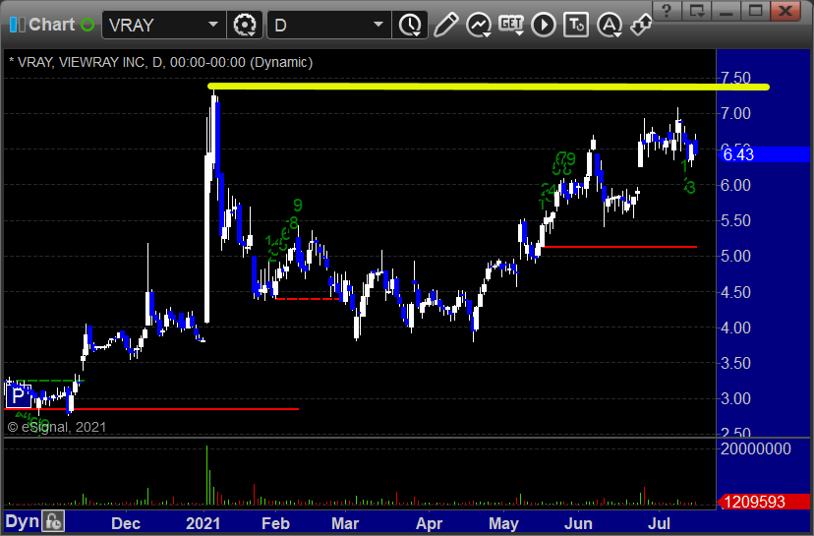Select the pencil drawing tool

coord(445,25)
